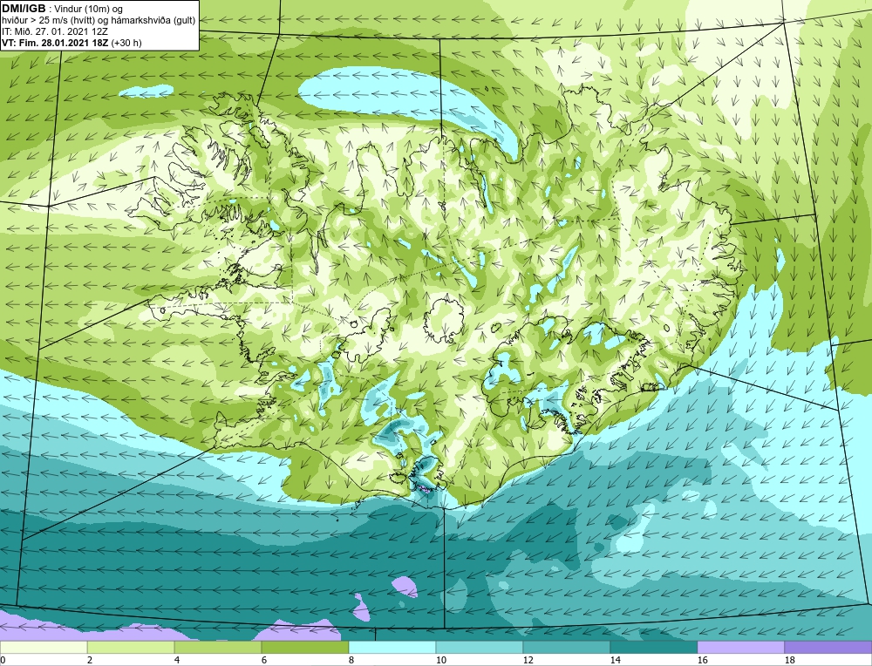Choose the pale teal 10–12 m/s legend swatch
Image resolution: width=872 pixels, height=666 pixels.
point(480,648)
